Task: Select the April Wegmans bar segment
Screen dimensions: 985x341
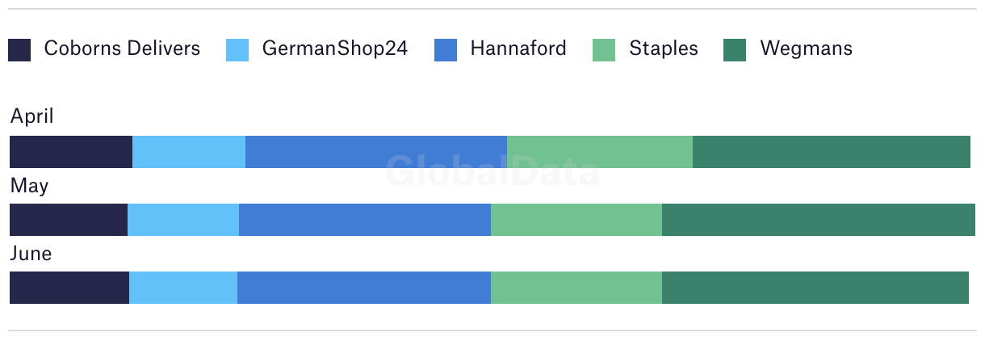Action: point(832,152)
